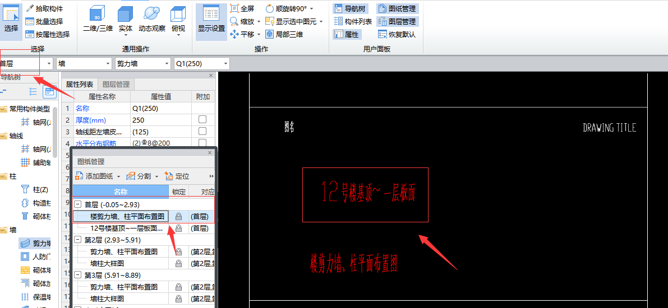
Task: Close the 属性列表 panel
Action: (210, 75)
